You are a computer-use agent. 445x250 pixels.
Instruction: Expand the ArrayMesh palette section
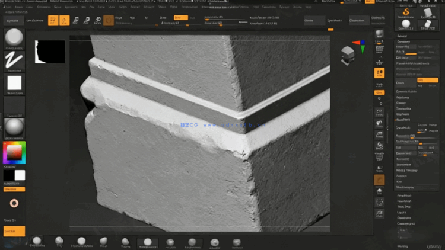(x=404, y=195)
